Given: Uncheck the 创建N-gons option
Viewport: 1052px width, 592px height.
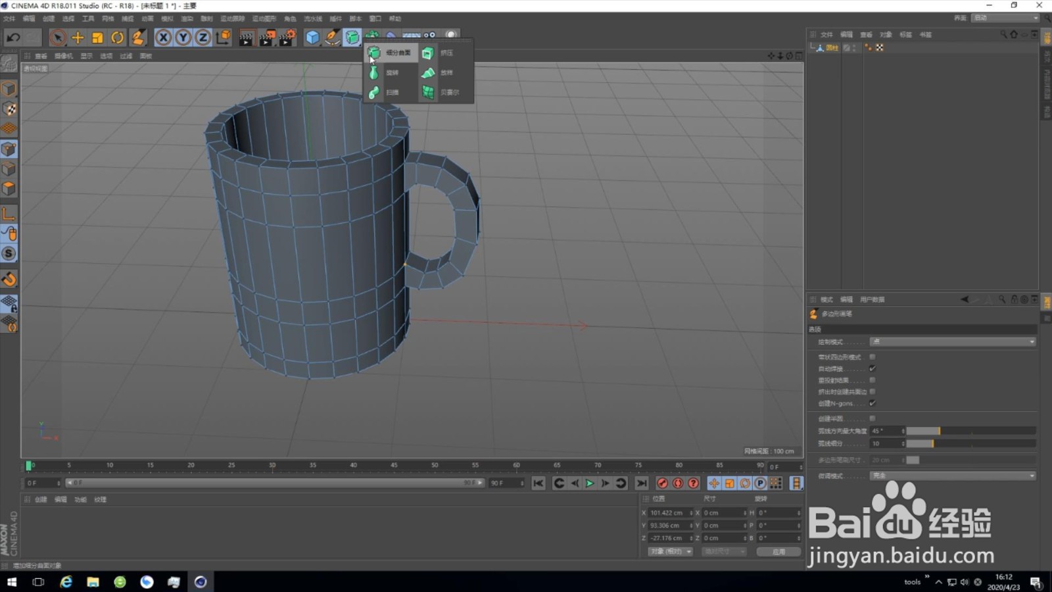Looking at the screenshot, I should tap(873, 403).
